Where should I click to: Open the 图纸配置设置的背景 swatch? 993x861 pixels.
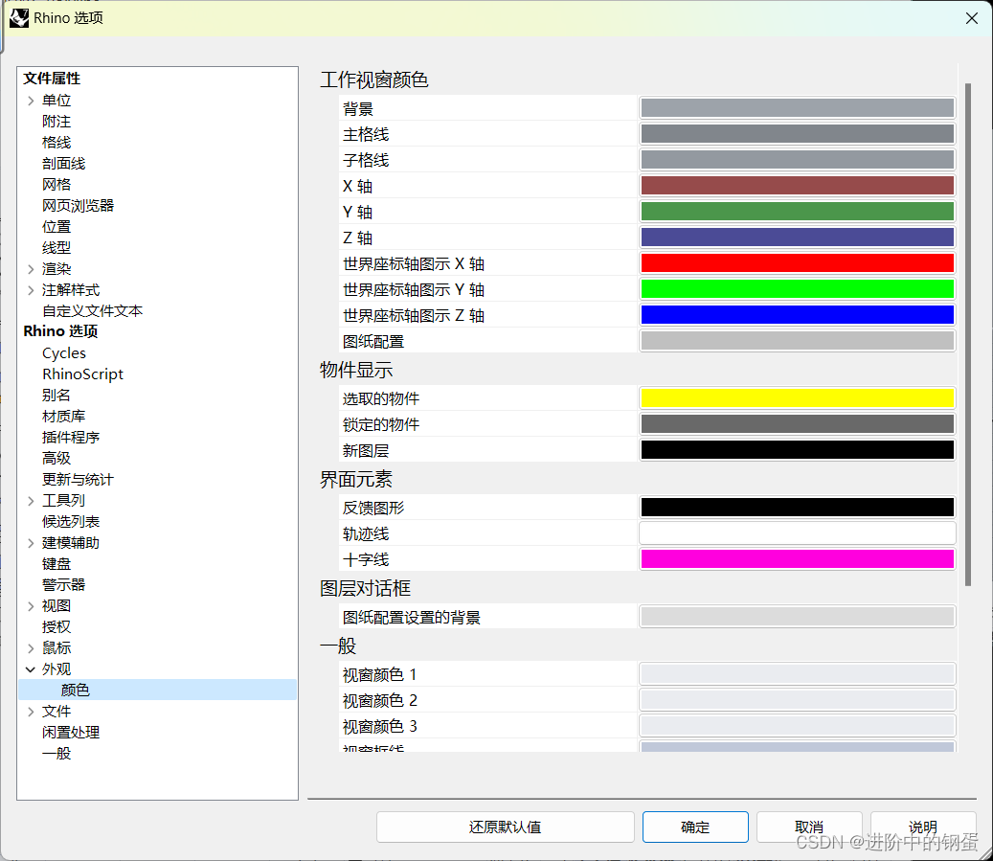coord(798,617)
